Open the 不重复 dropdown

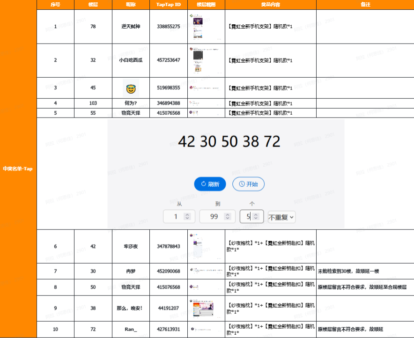coord(281,217)
